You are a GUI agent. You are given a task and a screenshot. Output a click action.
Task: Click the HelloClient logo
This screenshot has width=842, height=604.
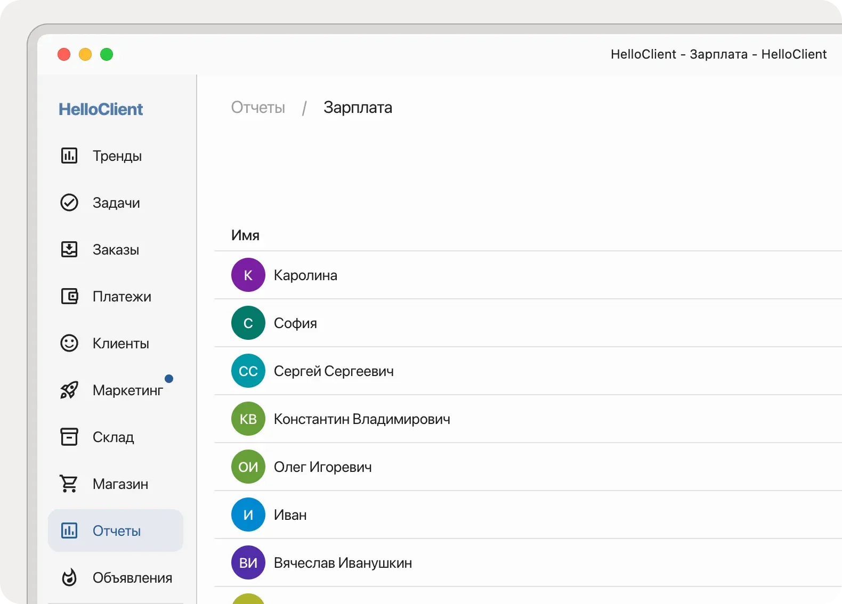point(101,109)
